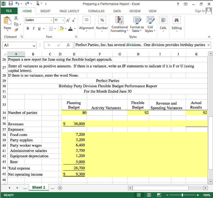The width and height of the screenshot is (213, 198).
Task: Adjust the zoom slider handle
Action: pos(182,195)
